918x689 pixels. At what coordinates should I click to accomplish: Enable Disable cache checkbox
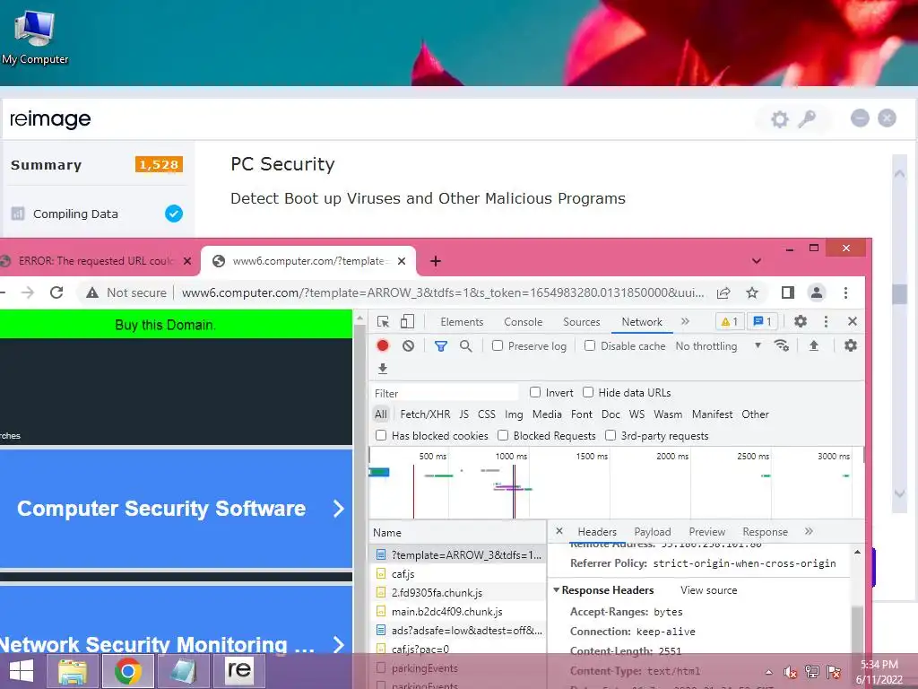point(590,345)
